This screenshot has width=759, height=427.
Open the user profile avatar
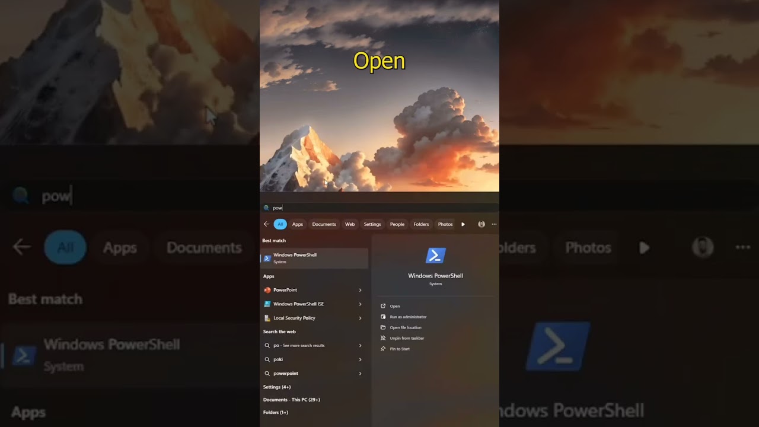481,224
